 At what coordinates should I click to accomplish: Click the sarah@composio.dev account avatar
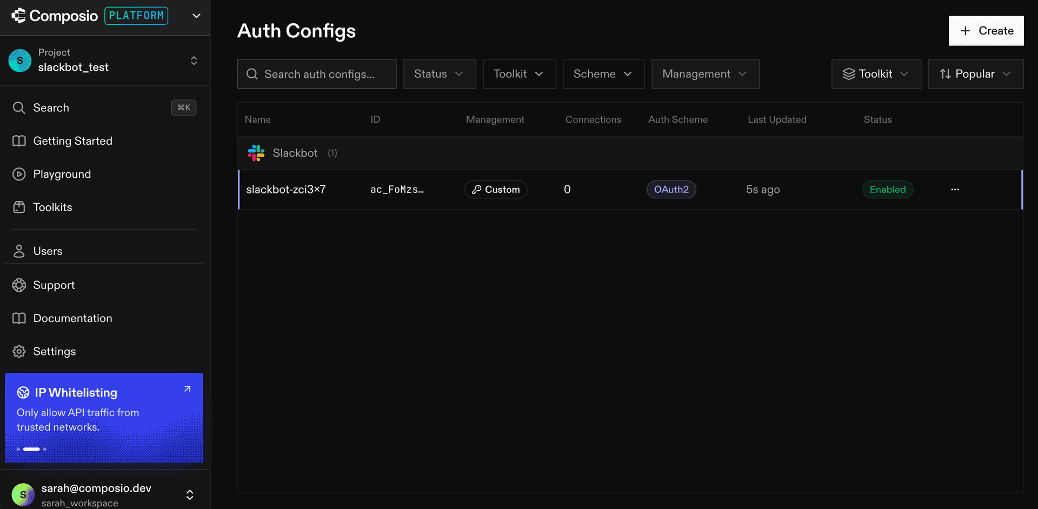[x=23, y=494]
